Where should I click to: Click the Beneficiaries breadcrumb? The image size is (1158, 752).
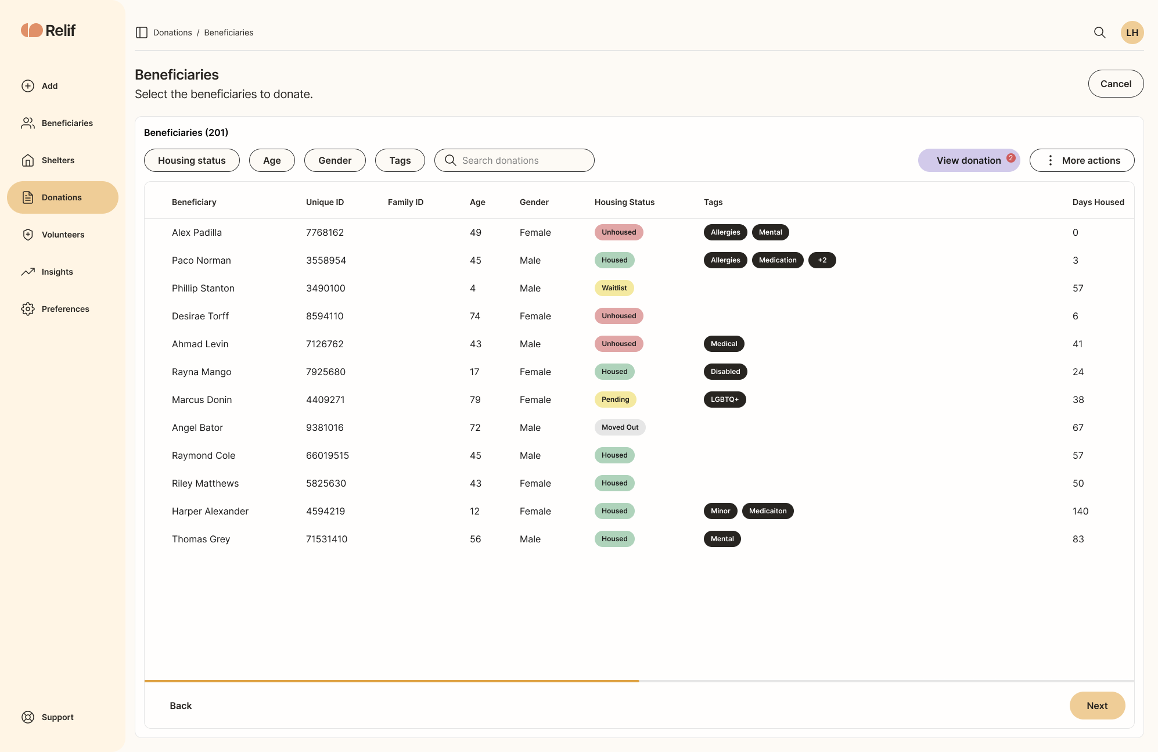[229, 33]
